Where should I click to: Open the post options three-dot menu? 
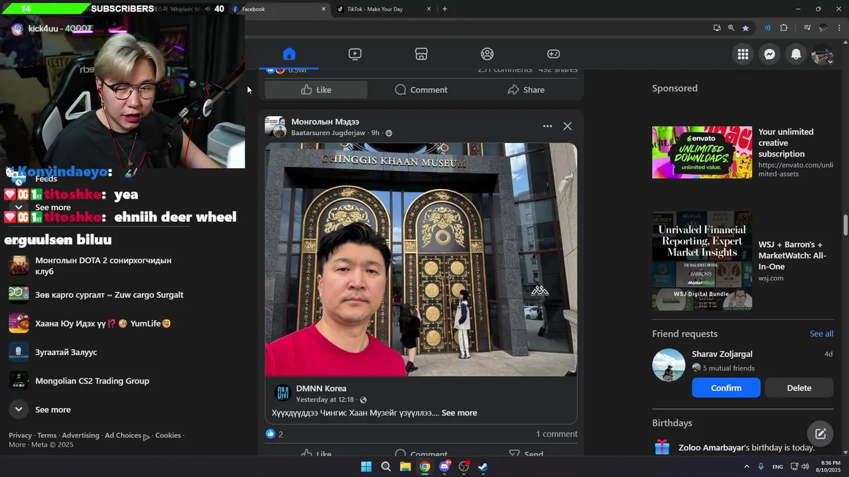[x=547, y=126]
